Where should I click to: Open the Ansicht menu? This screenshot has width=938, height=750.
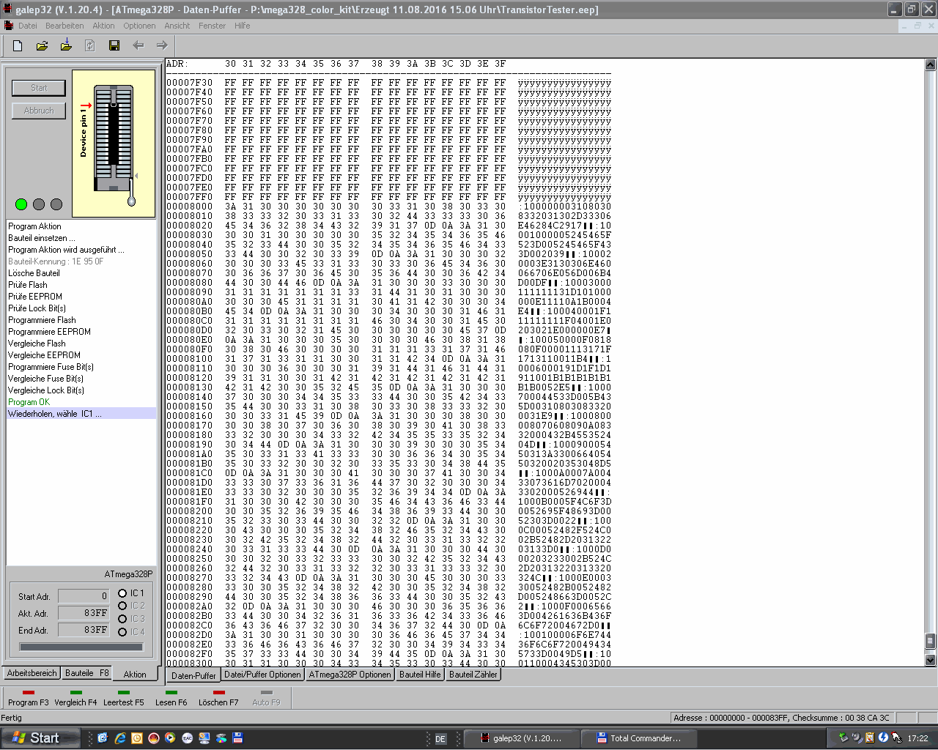tap(177, 26)
